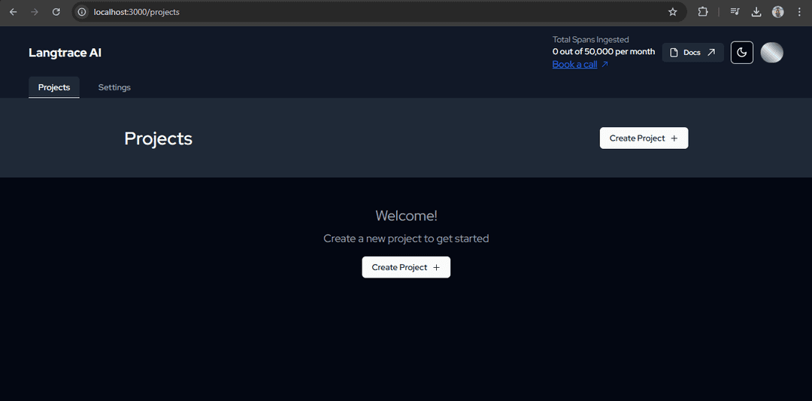This screenshot has width=812, height=401.
Task: Open the media controls icon
Action: [x=735, y=12]
